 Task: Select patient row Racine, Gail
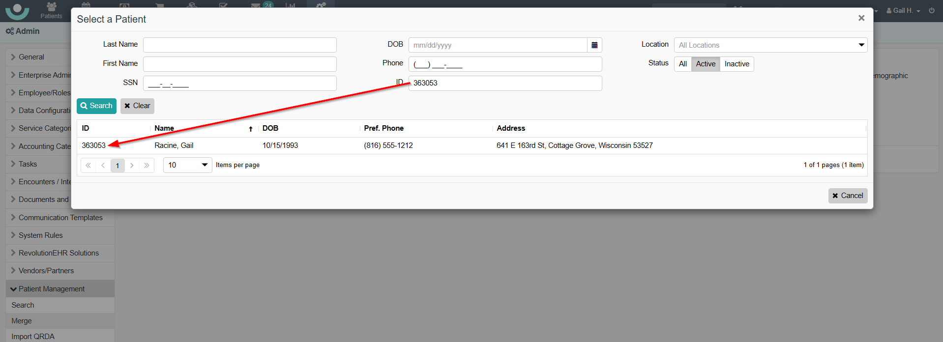(x=174, y=145)
